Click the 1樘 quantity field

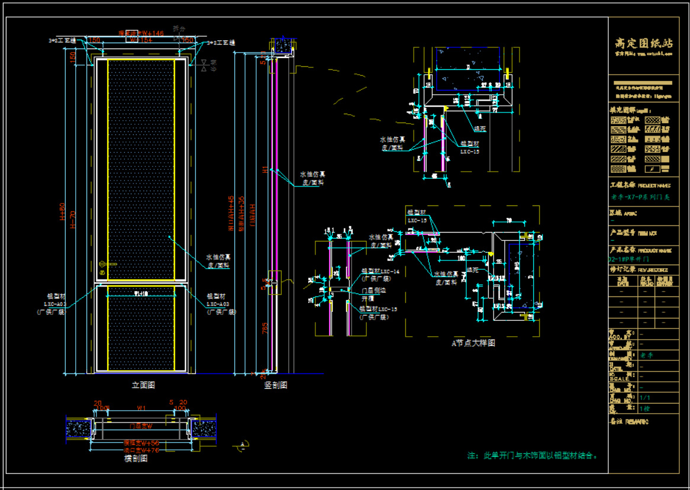(643, 408)
